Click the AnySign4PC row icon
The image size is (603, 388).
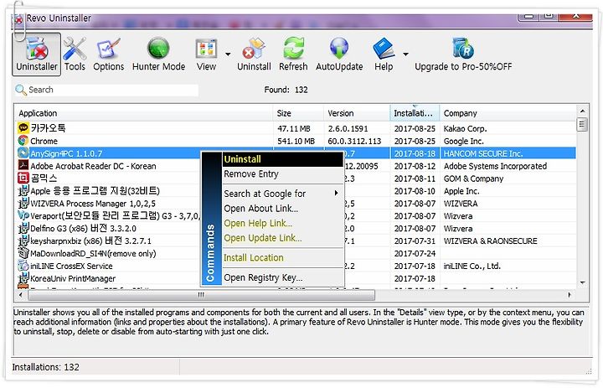click(23, 153)
